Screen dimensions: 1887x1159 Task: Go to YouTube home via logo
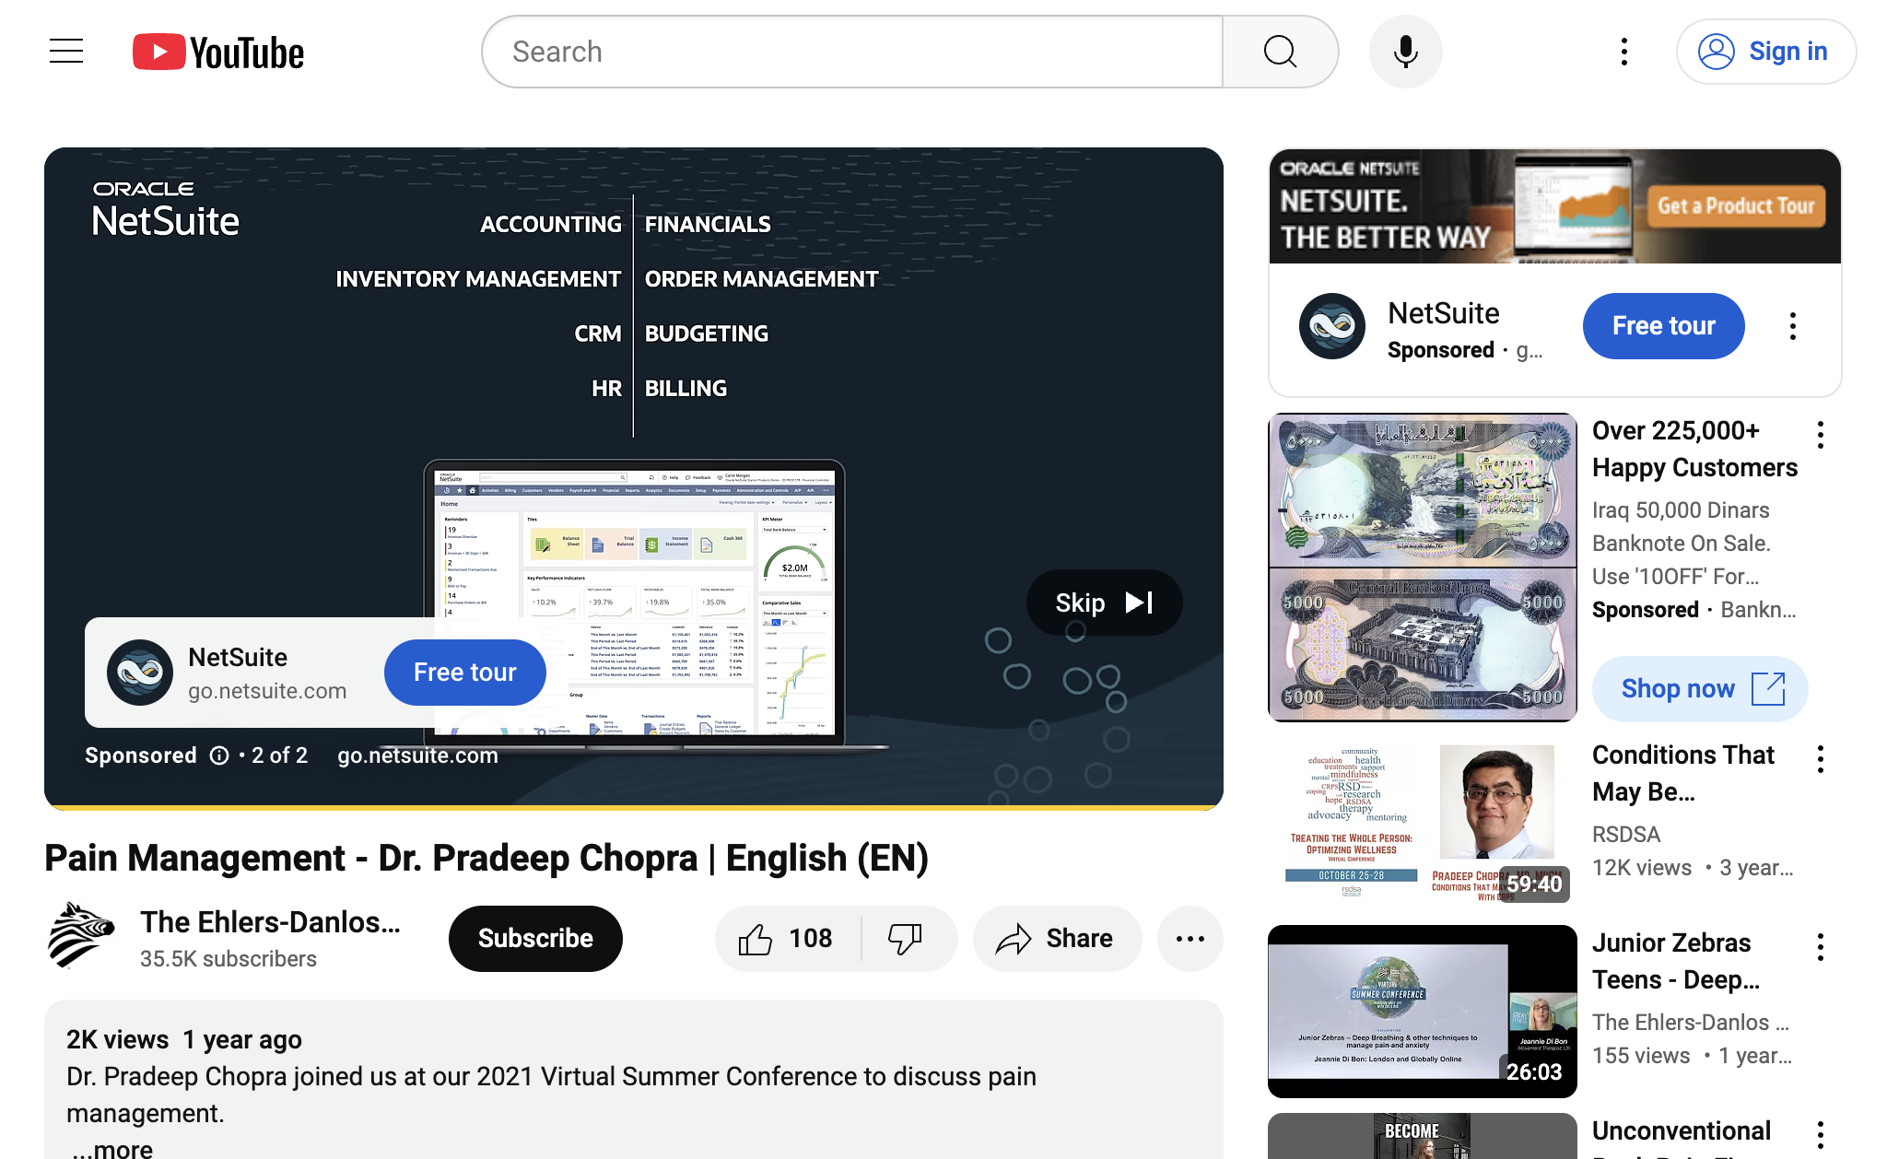click(218, 53)
